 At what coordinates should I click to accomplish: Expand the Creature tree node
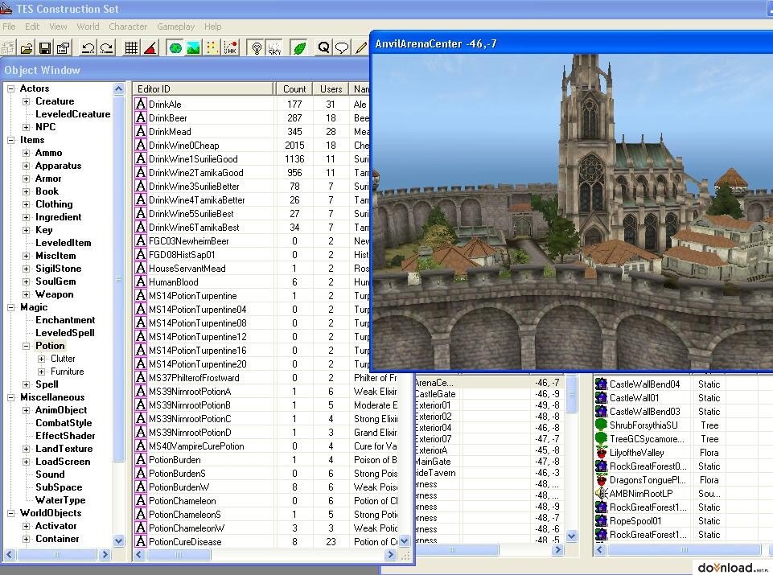26,101
